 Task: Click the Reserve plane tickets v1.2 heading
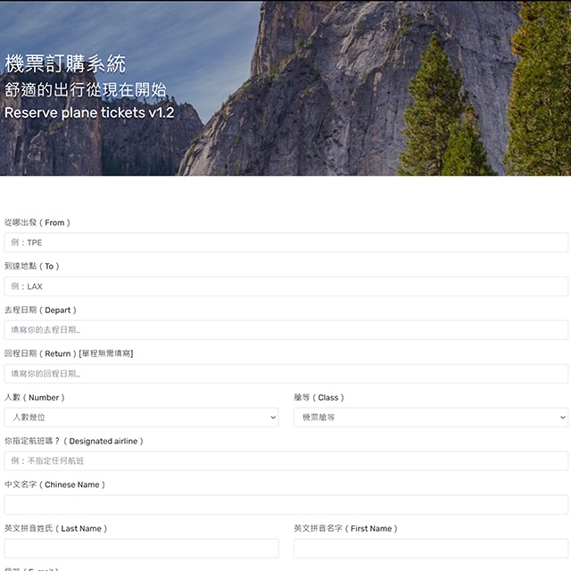tap(89, 113)
